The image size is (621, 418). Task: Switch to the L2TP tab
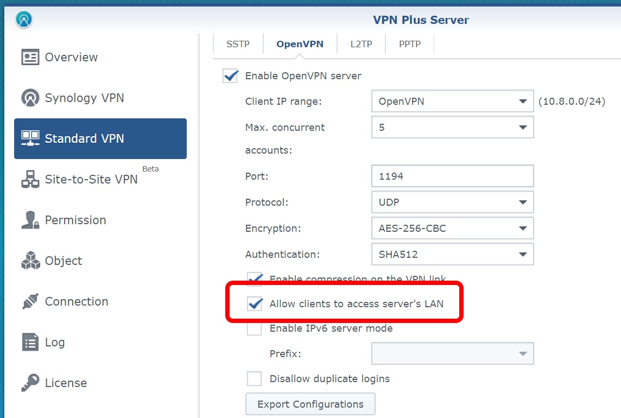(361, 44)
